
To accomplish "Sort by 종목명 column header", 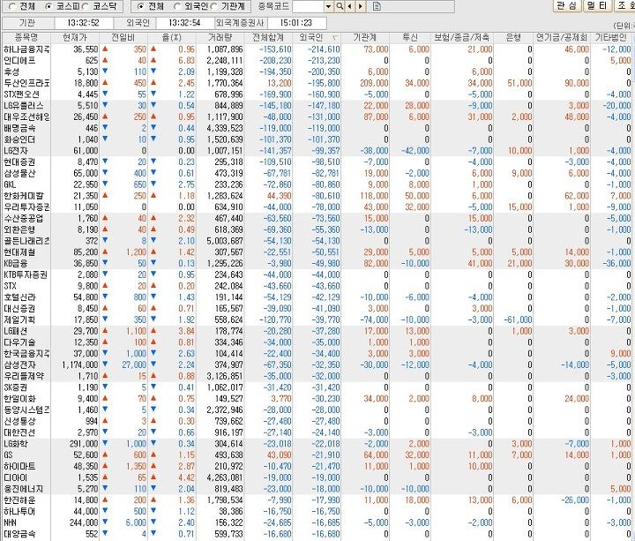I will 26,38.
